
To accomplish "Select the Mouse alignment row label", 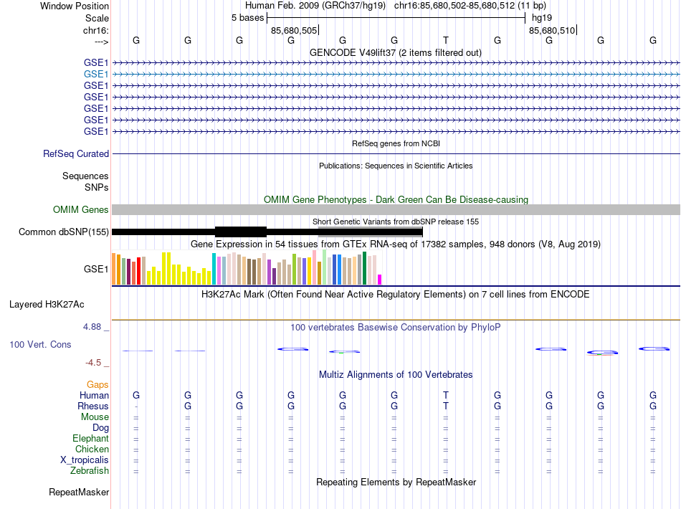I will [x=95, y=417].
